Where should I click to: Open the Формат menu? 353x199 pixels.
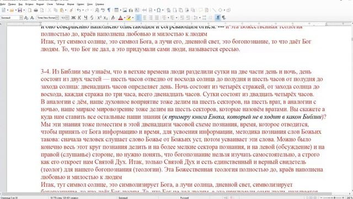click(x=40, y=4)
